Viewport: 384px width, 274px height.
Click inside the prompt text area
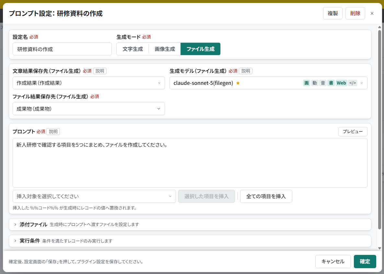tap(190, 163)
